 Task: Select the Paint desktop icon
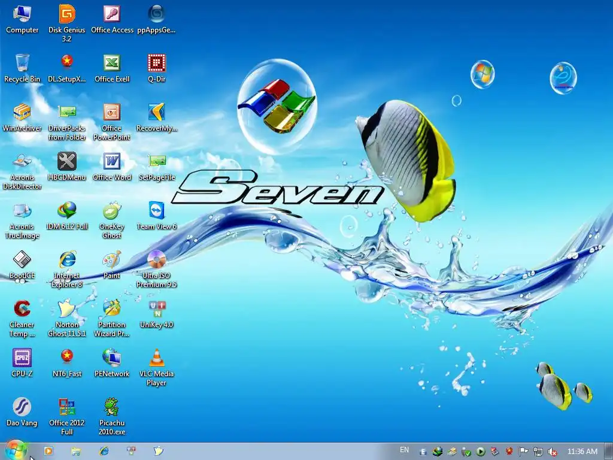pos(112,265)
